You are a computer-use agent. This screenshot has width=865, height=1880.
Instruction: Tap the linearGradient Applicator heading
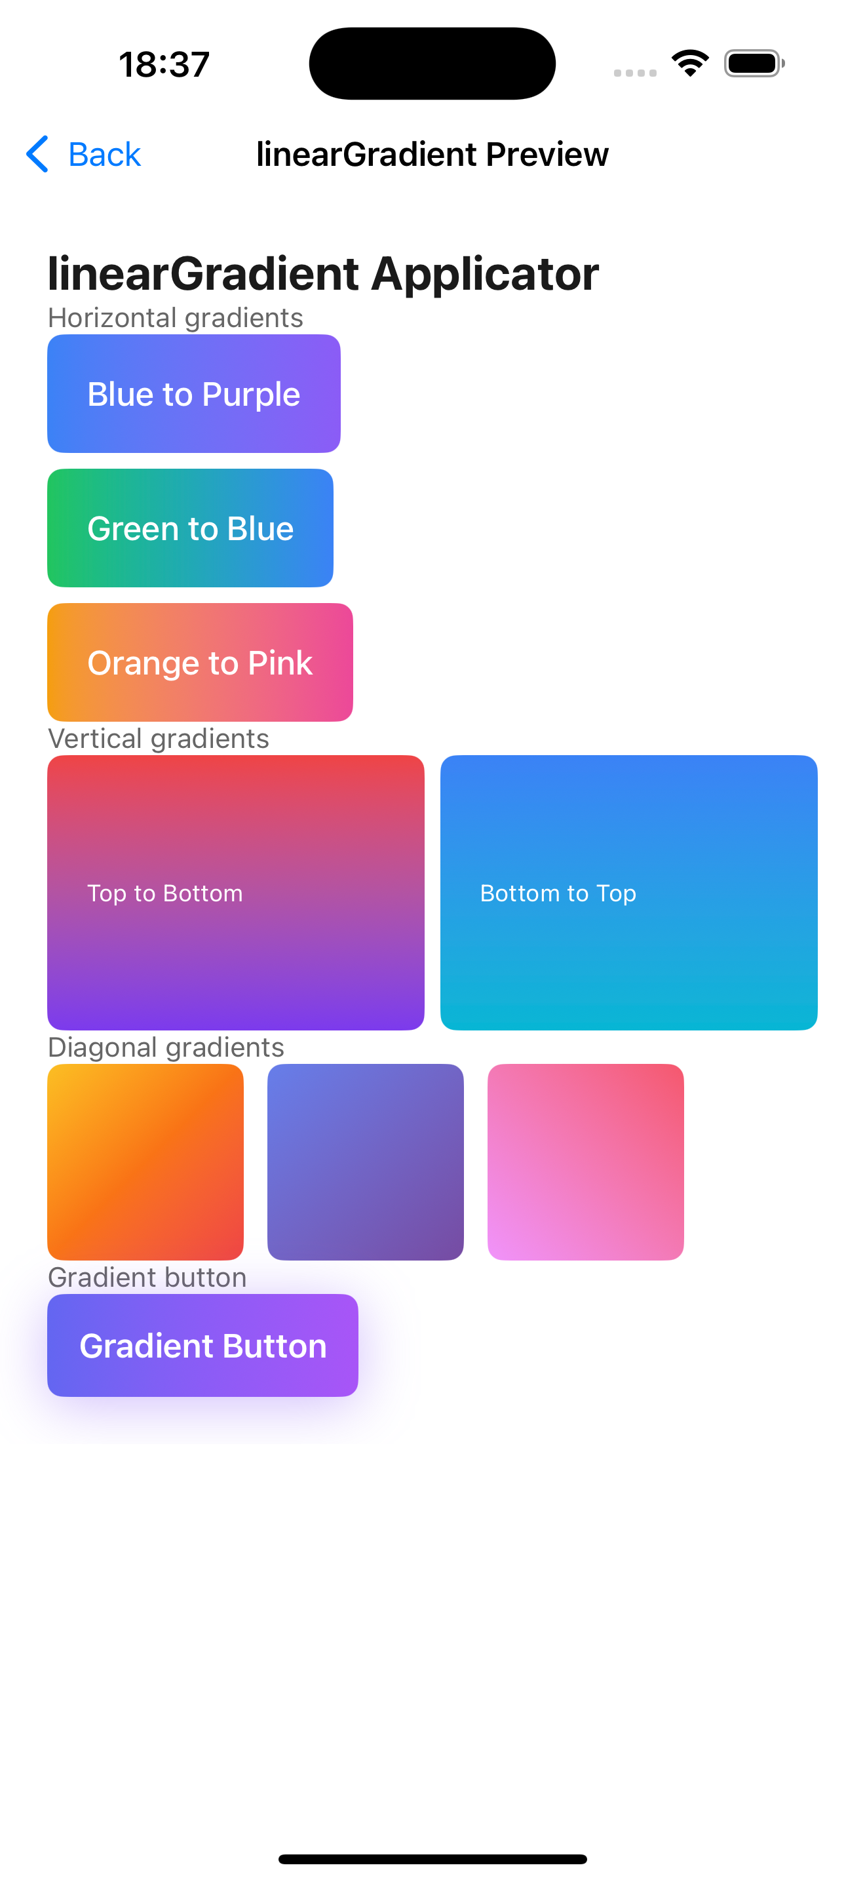click(323, 274)
